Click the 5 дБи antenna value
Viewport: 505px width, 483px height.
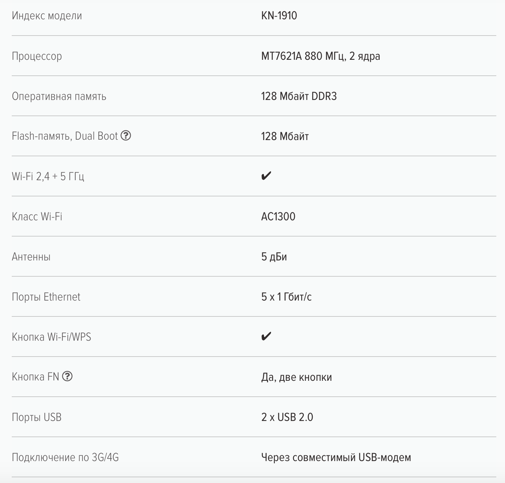point(274,257)
